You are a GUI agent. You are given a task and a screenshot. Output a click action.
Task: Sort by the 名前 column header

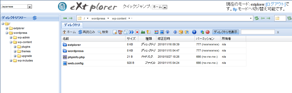93,39
